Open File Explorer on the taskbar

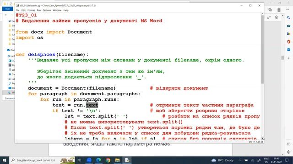tap(117, 160)
